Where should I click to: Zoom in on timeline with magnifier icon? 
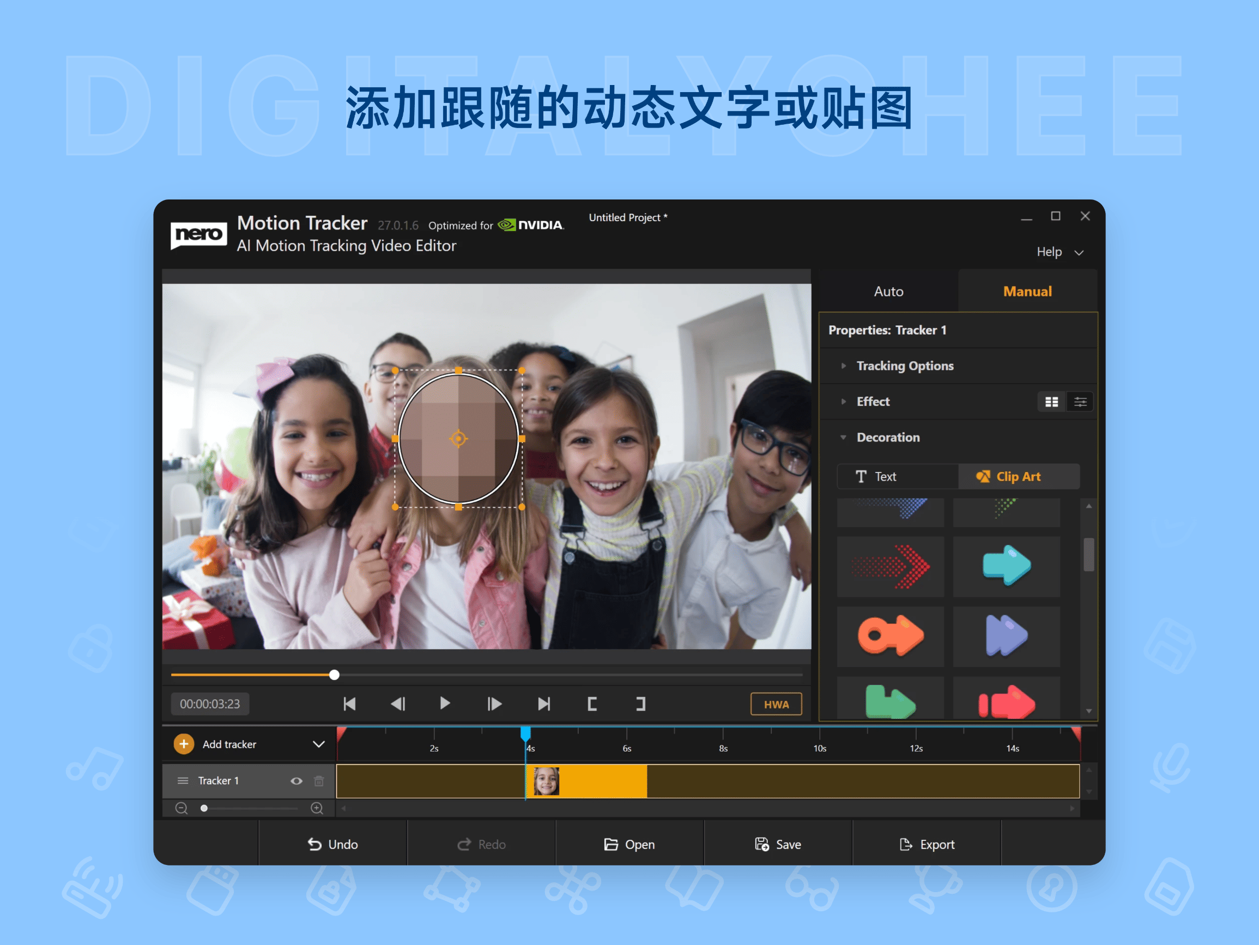pos(317,808)
